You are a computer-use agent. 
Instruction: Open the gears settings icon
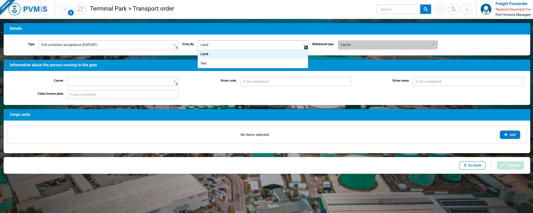click(x=454, y=9)
